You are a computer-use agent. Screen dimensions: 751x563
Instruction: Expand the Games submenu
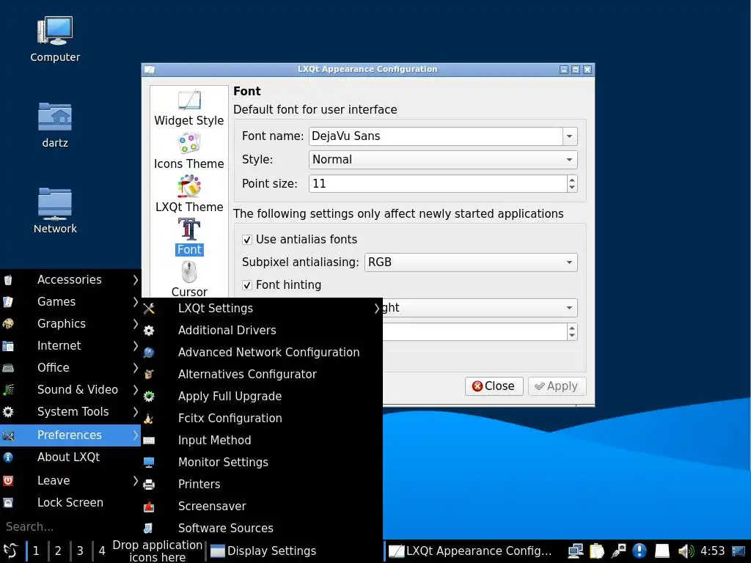click(x=70, y=301)
